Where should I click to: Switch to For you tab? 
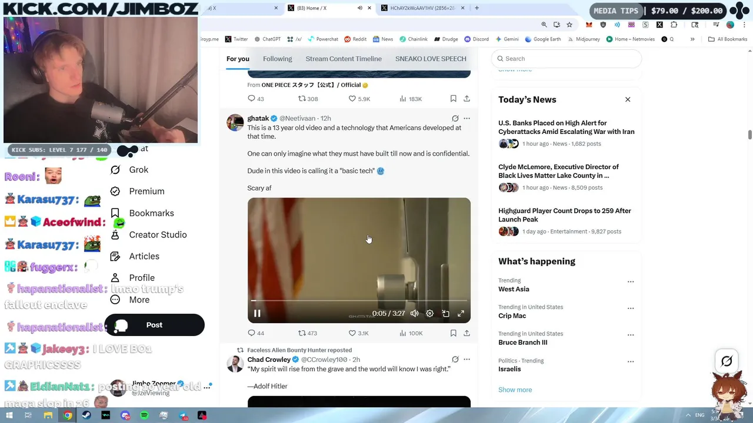click(x=238, y=59)
